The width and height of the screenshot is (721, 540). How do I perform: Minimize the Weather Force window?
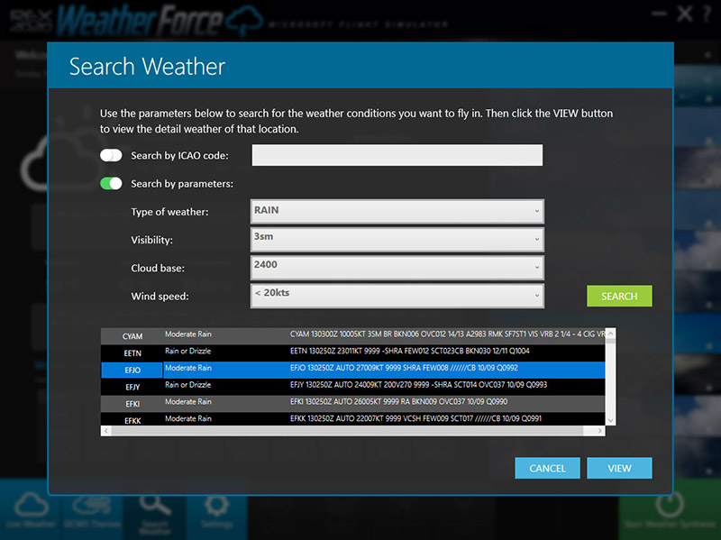click(660, 14)
